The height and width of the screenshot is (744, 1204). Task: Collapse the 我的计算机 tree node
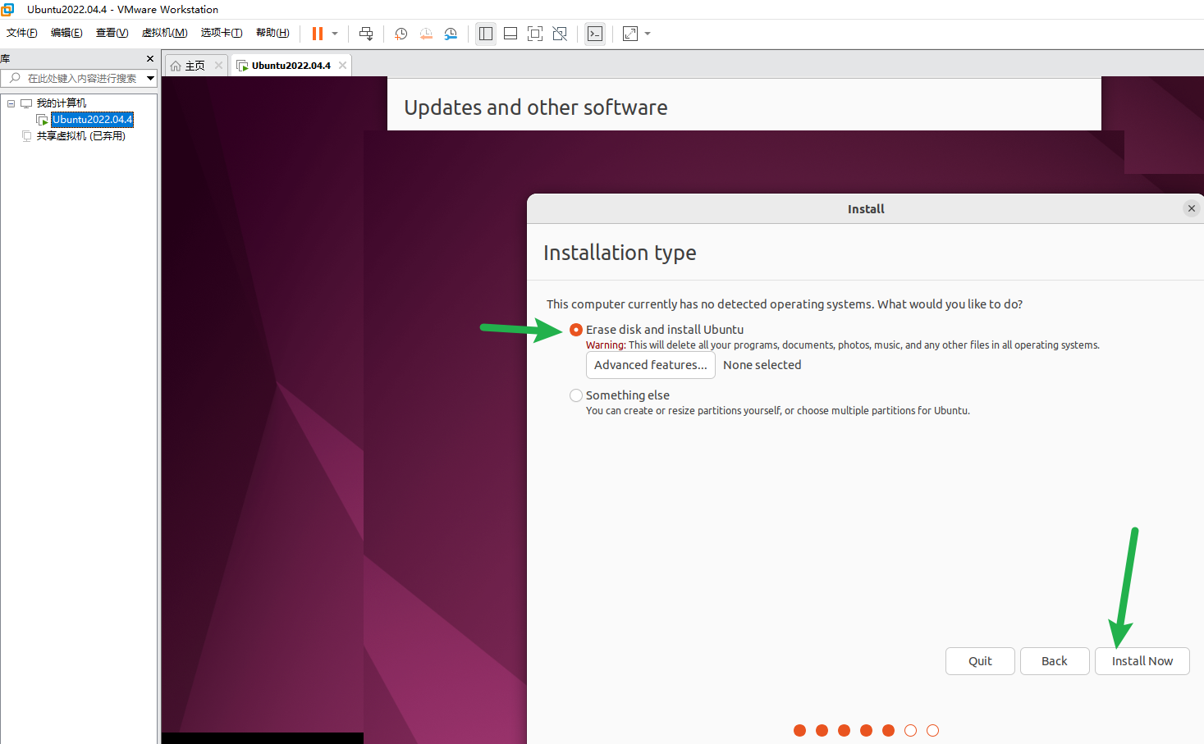click(11, 103)
